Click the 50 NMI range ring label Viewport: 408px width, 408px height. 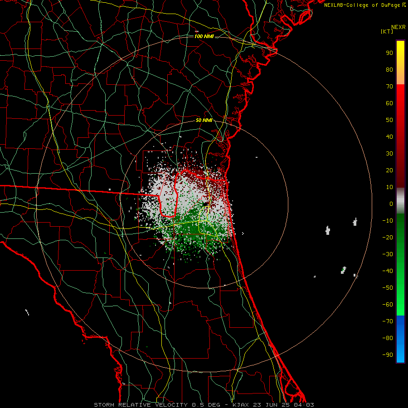(x=204, y=120)
